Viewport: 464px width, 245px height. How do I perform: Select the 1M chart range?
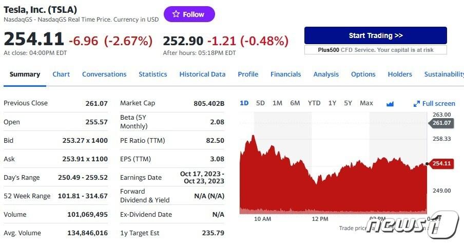coord(277,103)
